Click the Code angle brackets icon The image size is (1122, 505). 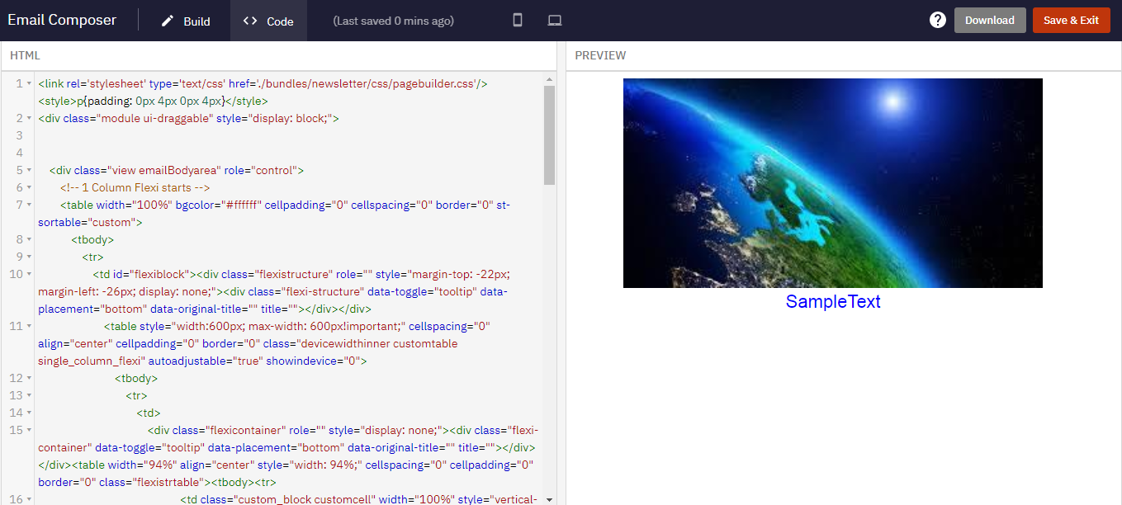click(x=250, y=21)
